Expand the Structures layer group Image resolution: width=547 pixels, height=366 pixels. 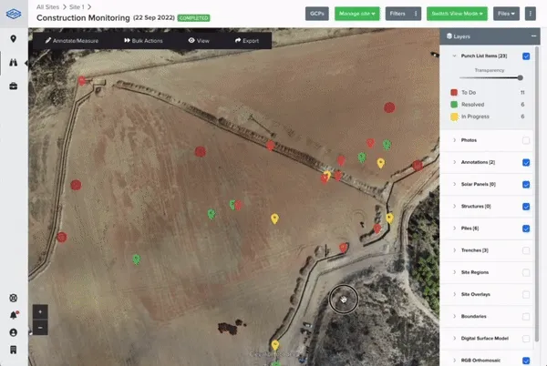[x=454, y=206]
